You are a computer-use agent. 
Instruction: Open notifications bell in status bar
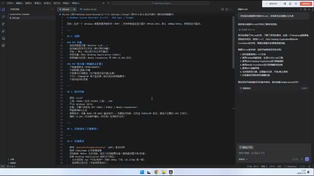309,166
